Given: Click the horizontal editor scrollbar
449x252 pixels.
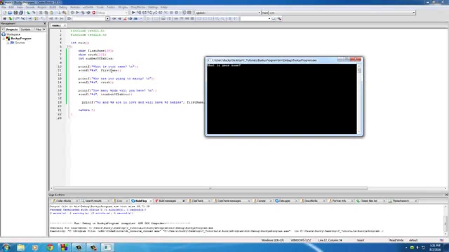Looking at the screenshot, I should 210,188.
